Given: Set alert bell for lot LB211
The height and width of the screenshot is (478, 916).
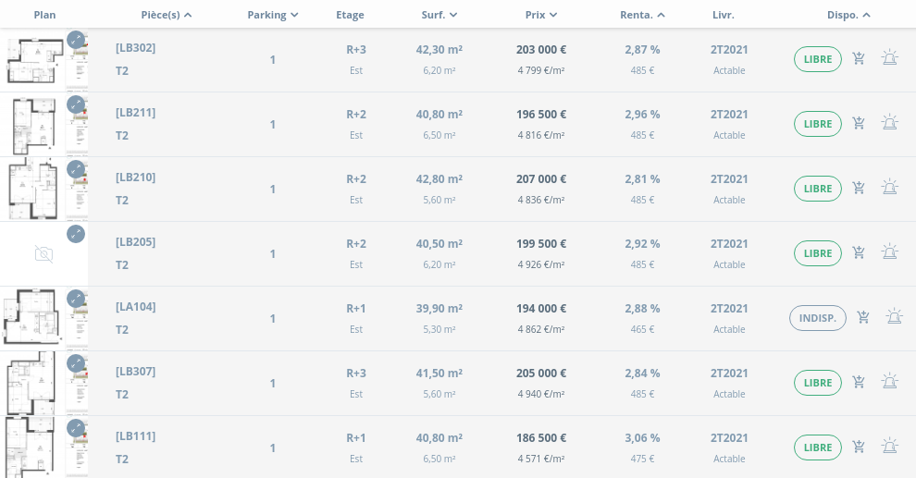Looking at the screenshot, I should click(x=889, y=124).
